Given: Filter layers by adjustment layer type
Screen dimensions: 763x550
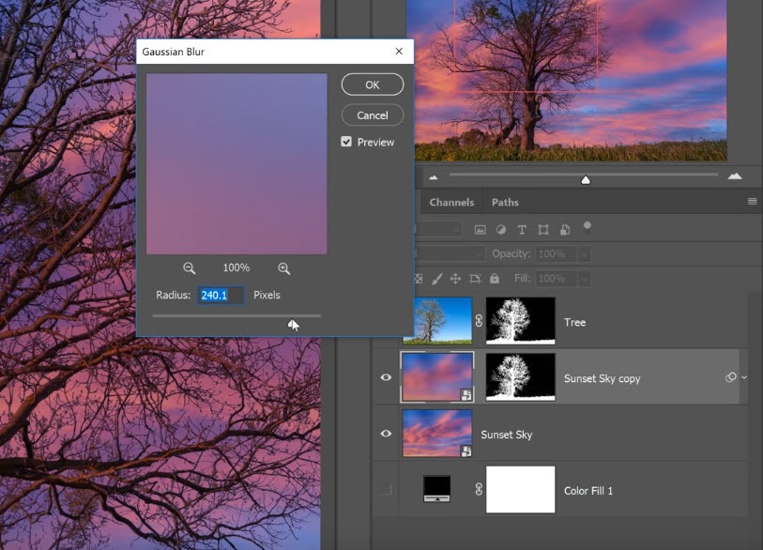Looking at the screenshot, I should tap(501, 229).
